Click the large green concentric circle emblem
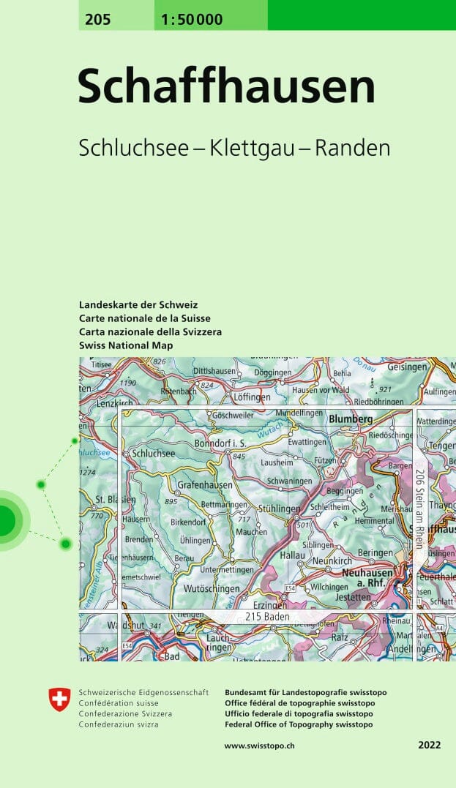Screen dimensions: 456x788 tap(6, 520)
